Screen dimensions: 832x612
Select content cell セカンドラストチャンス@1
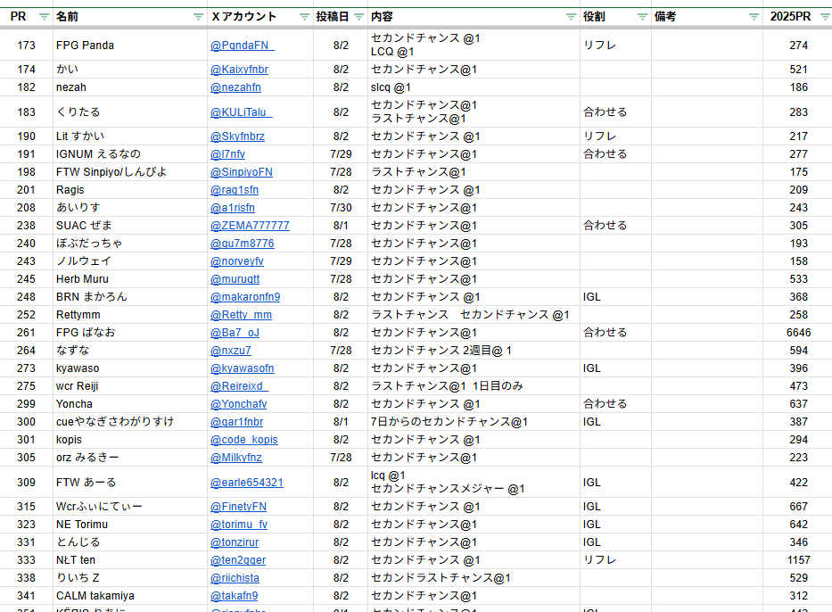click(x=474, y=578)
